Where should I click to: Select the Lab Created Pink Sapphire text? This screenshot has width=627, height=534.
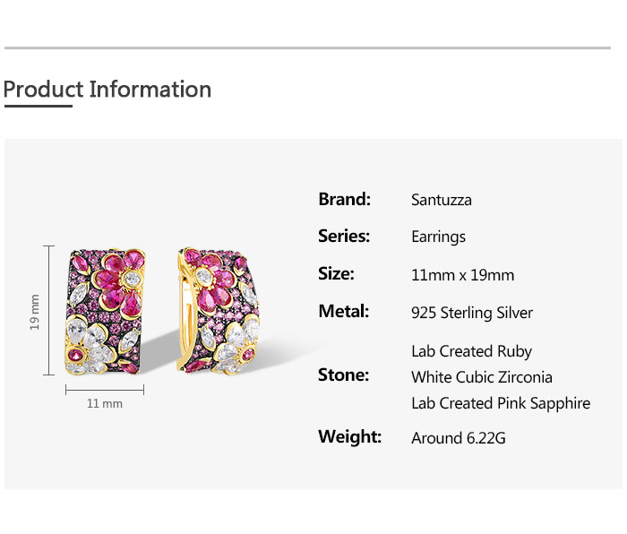pyautogui.click(x=501, y=403)
